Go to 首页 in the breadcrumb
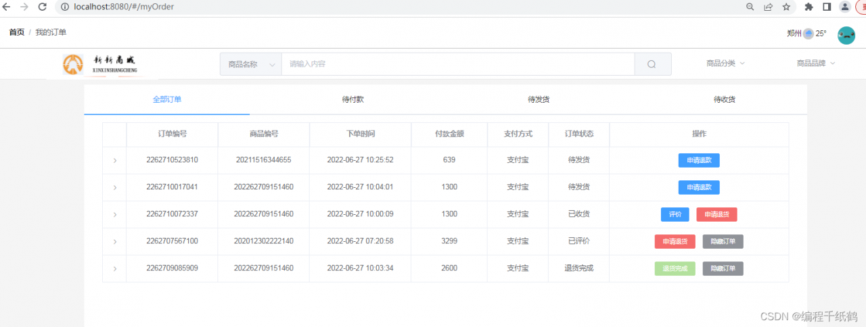Screen dimensions: 866x327 [17, 32]
